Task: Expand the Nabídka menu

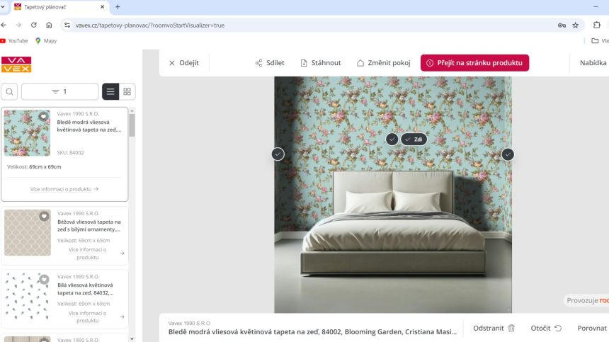Action: pos(593,63)
